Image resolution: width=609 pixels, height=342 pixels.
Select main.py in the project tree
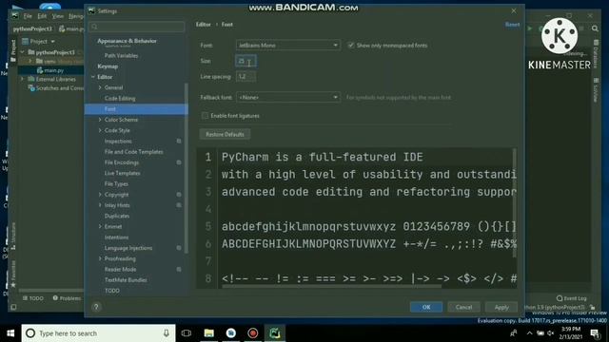pyautogui.click(x=53, y=70)
